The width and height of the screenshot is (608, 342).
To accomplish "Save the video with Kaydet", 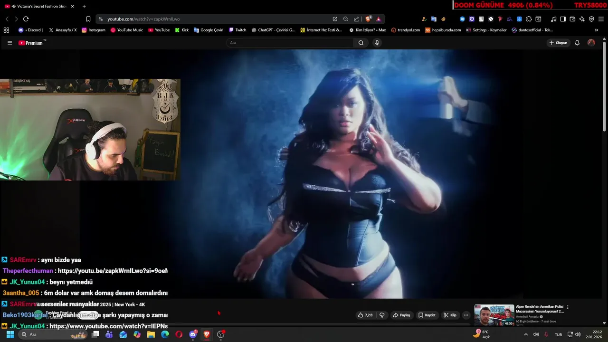I will (x=427, y=315).
